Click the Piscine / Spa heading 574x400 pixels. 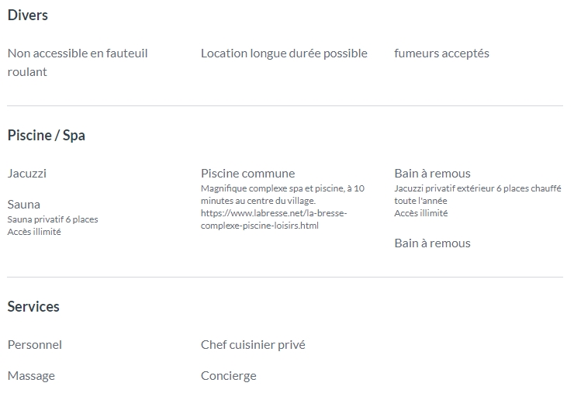point(47,136)
